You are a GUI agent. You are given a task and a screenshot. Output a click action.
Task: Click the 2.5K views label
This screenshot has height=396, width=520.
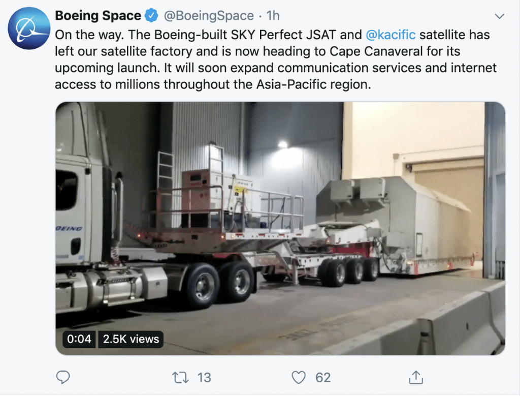click(131, 339)
